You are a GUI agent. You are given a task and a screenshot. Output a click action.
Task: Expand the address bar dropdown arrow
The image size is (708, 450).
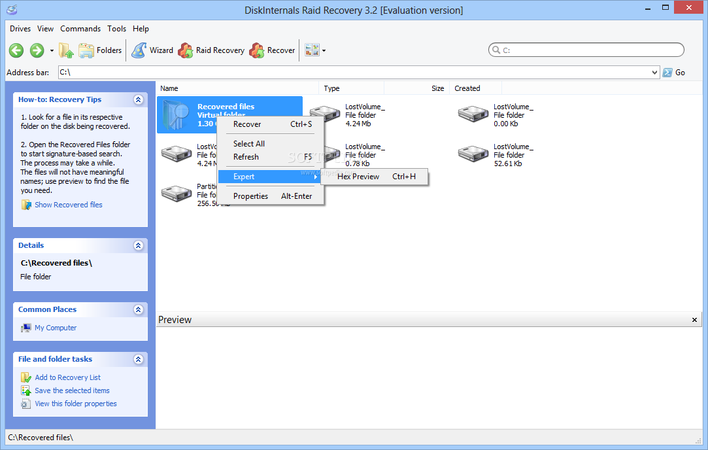pyautogui.click(x=654, y=73)
